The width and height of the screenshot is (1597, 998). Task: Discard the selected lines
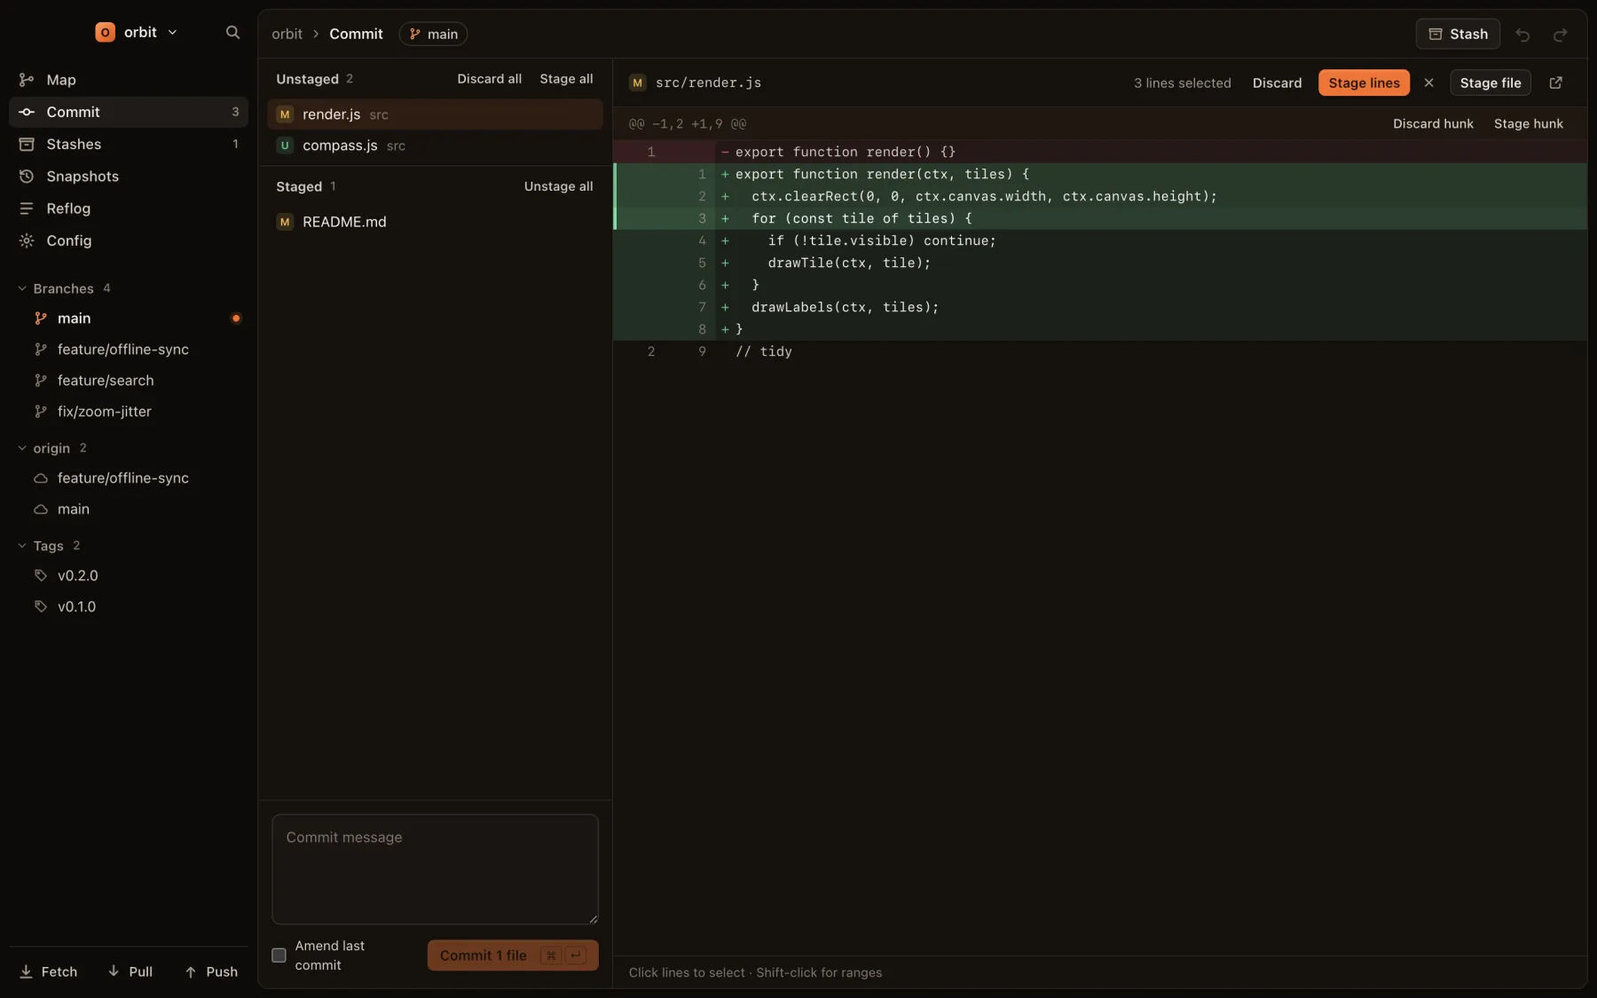(1277, 83)
